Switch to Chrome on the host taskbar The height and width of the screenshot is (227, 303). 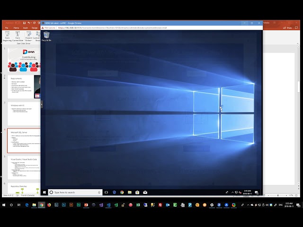tap(42, 205)
